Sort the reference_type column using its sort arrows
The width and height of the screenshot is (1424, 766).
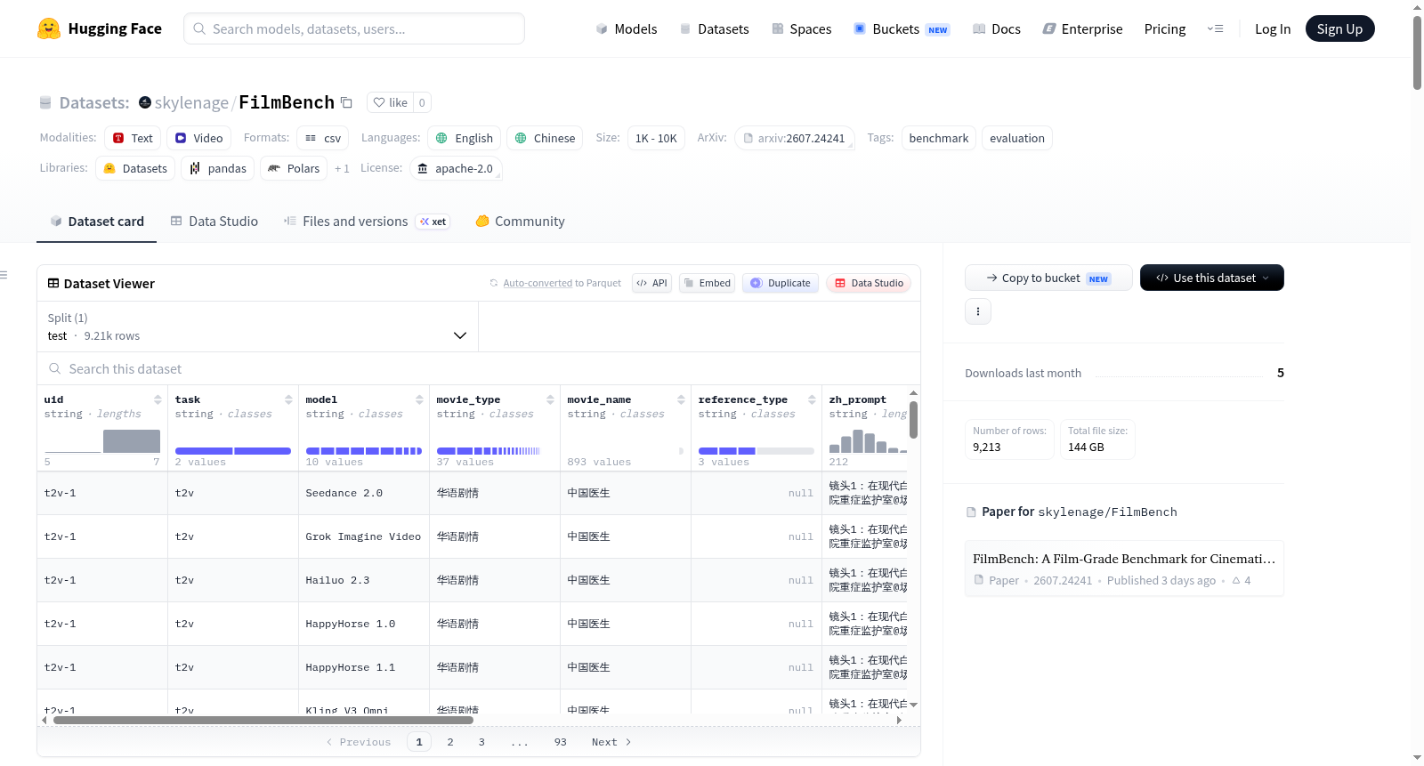(812, 399)
